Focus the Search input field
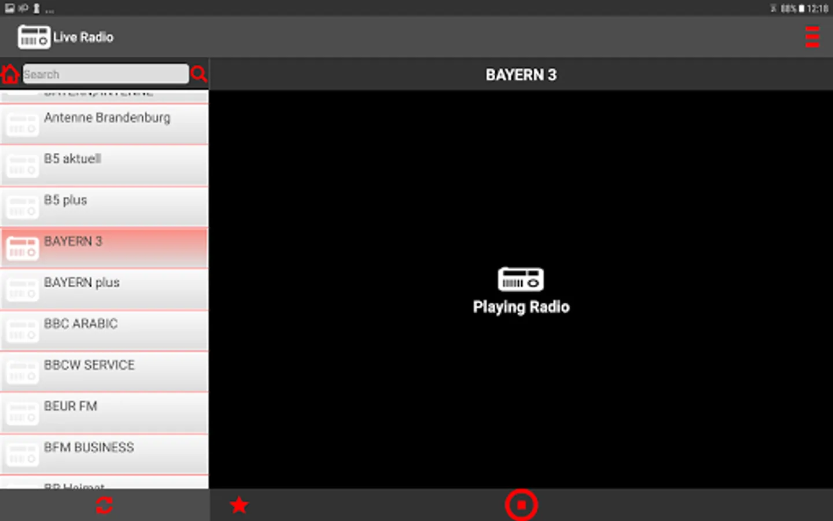The width and height of the screenshot is (833, 521). 105,74
